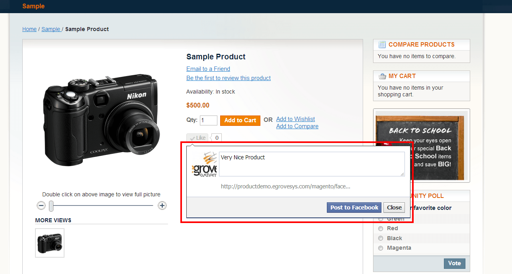Click the $500.00 price text

point(198,106)
